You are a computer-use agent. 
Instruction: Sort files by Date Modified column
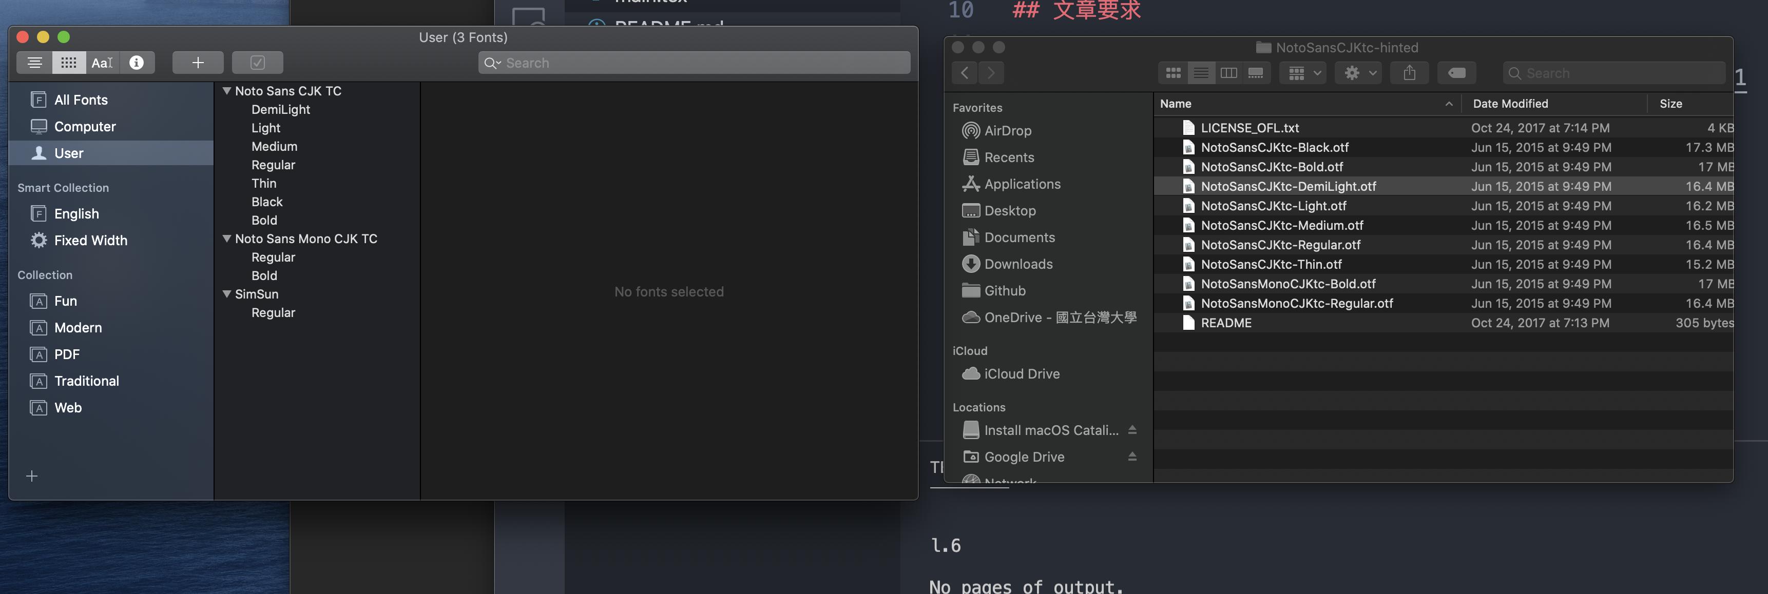[x=1510, y=104]
